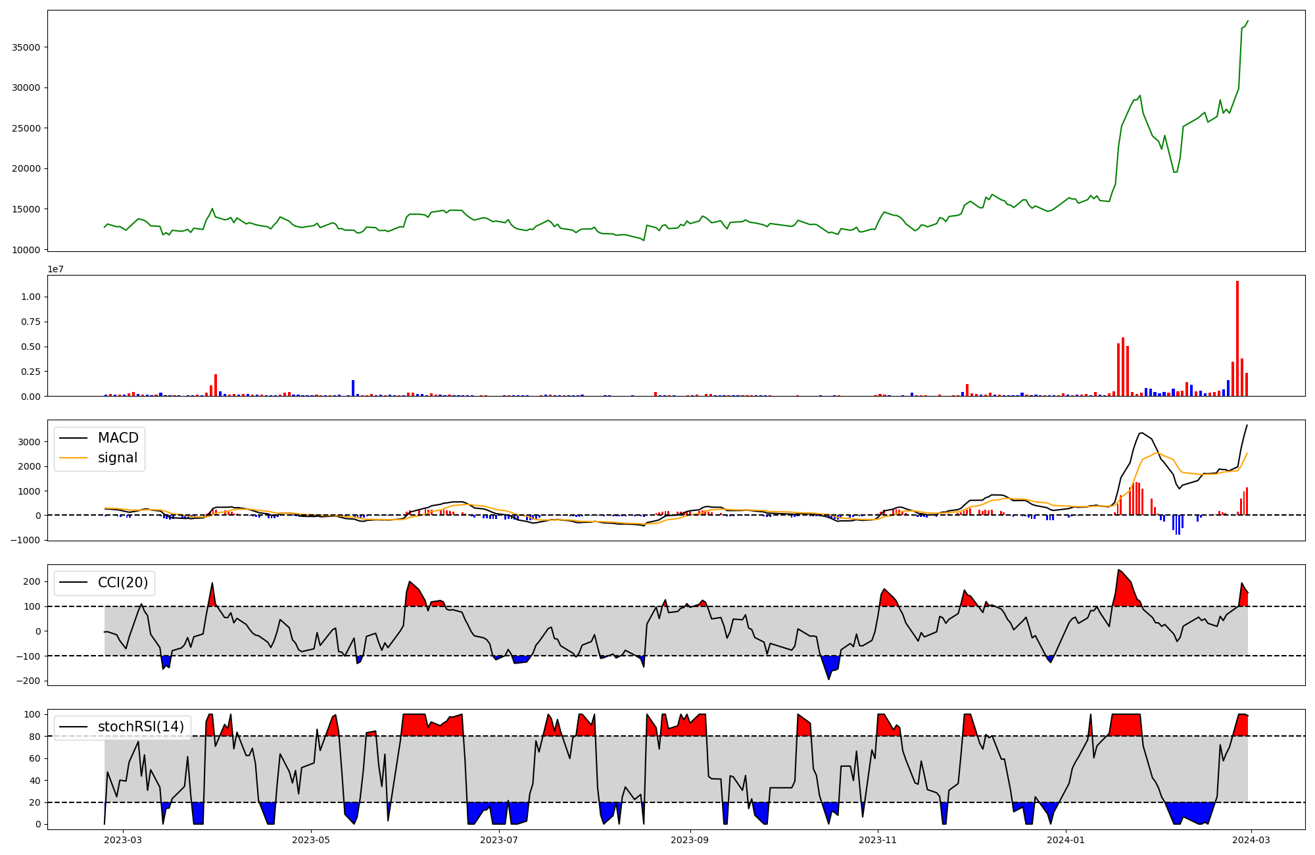The image size is (1315, 855).
Task: Click the 1e7 volume scale multiplier label
Action: point(55,269)
